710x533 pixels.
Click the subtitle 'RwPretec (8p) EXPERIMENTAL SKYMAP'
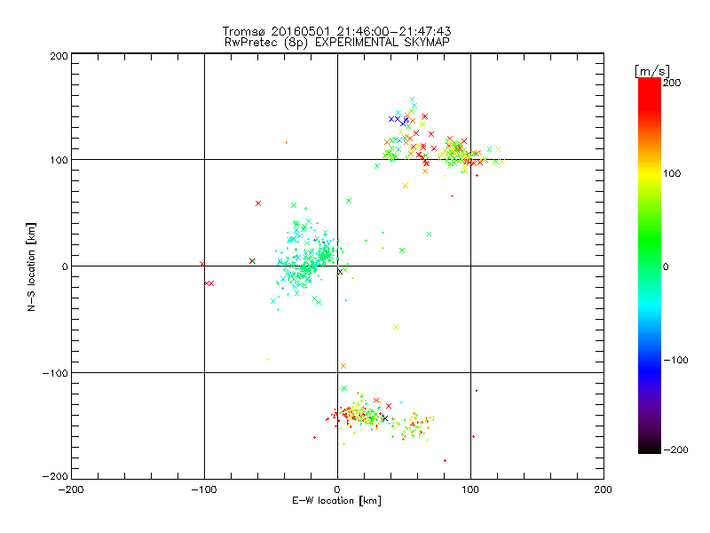point(337,43)
